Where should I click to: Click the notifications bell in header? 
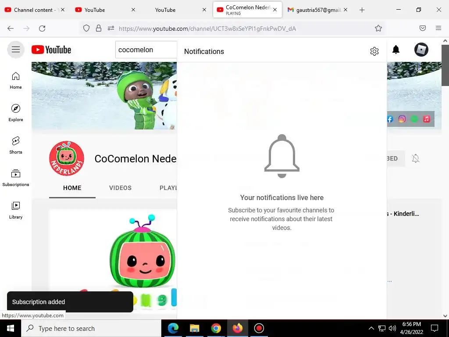pyautogui.click(x=396, y=50)
